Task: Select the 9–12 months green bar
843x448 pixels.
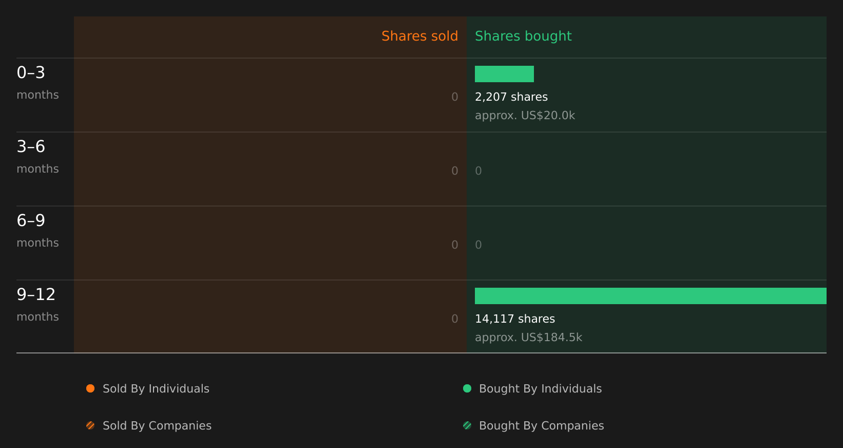Action: tap(650, 296)
